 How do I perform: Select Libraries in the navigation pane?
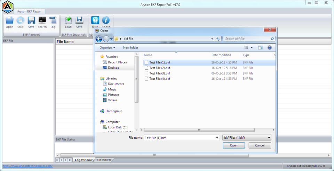(x=109, y=78)
